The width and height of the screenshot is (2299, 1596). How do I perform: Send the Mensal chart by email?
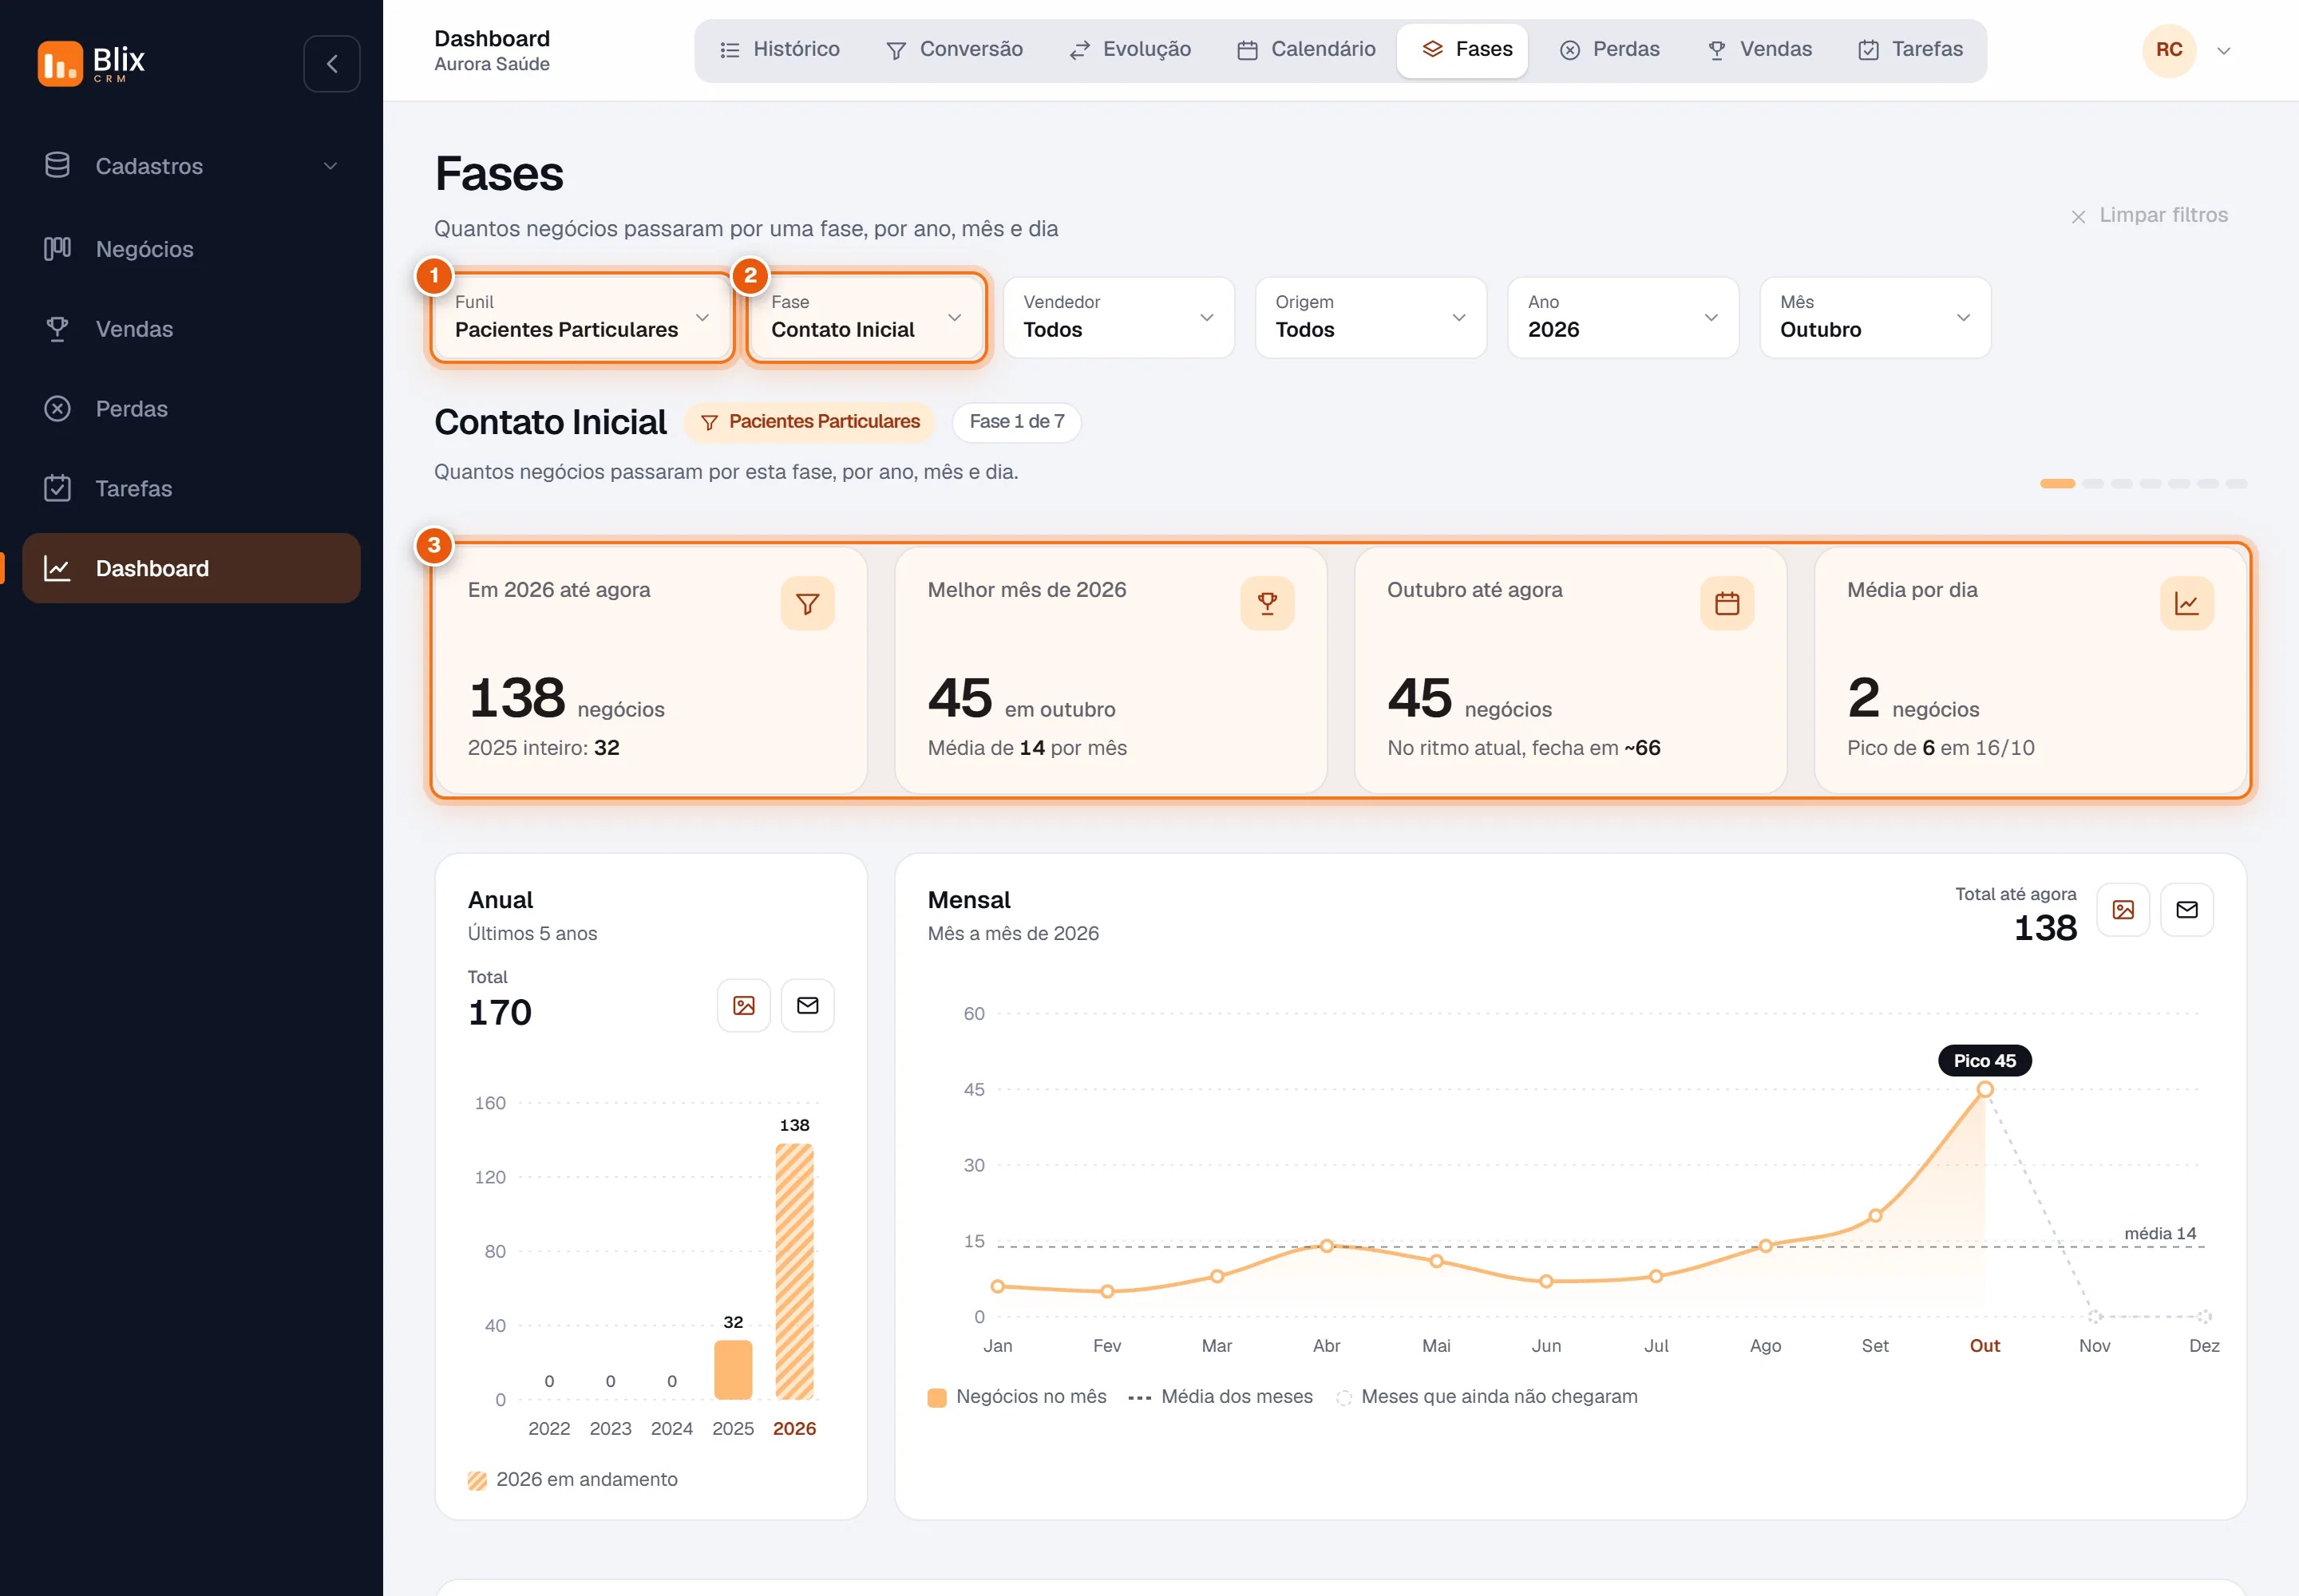tap(2187, 909)
